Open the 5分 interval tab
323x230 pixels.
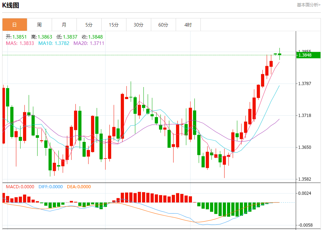[x=89, y=25]
